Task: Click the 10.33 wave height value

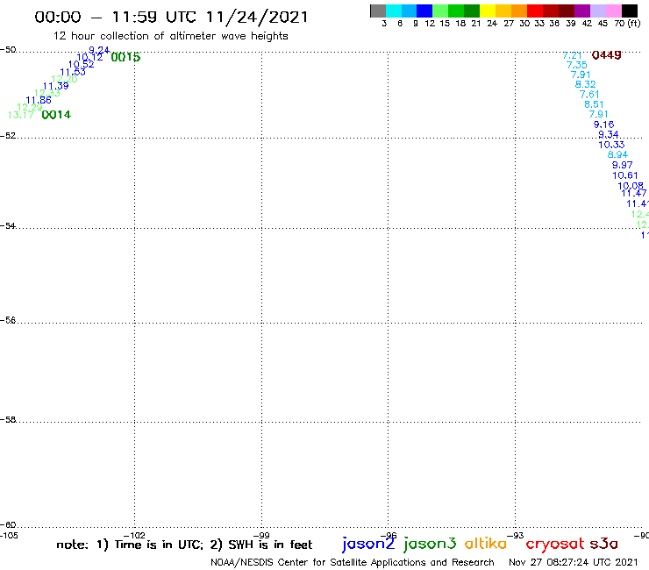Action: (611, 145)
